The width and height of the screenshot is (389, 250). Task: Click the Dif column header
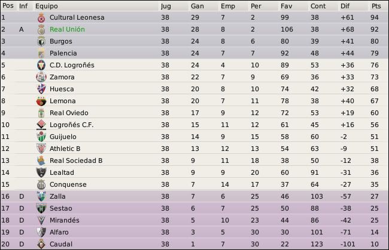click(345, 6)
